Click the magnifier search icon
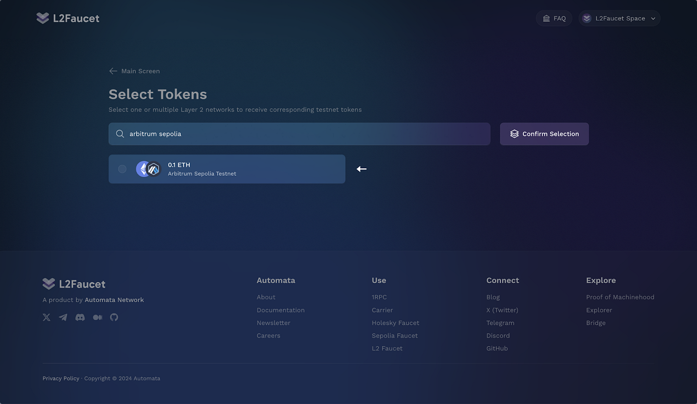 coord(120,134)
